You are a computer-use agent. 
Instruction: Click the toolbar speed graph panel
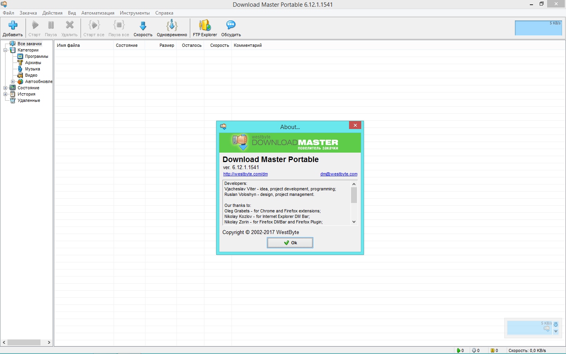(538, 28)
